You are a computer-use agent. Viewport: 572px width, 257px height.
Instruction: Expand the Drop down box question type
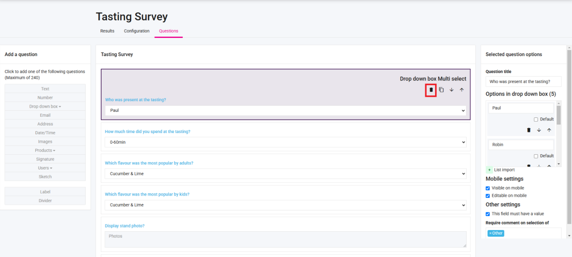point(45,107)
